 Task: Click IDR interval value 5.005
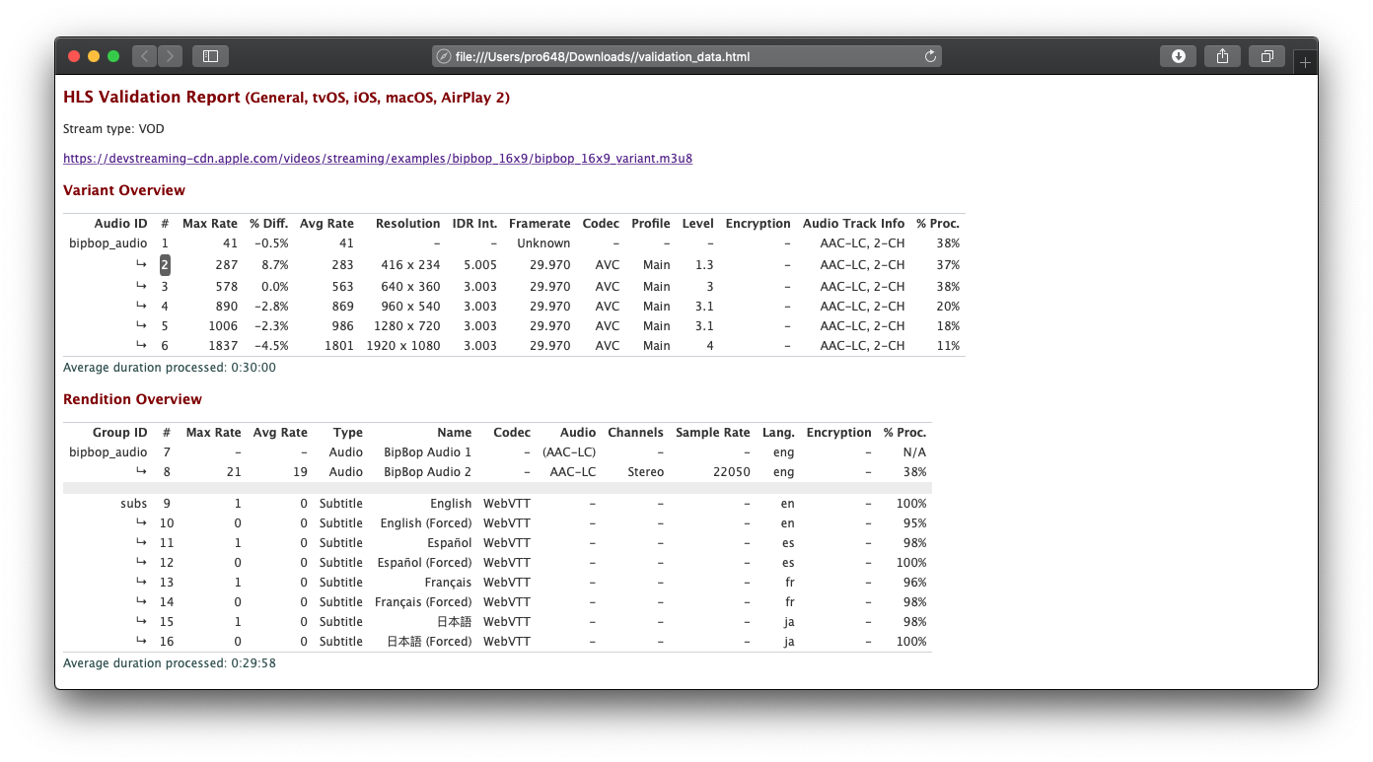[480, 265]
